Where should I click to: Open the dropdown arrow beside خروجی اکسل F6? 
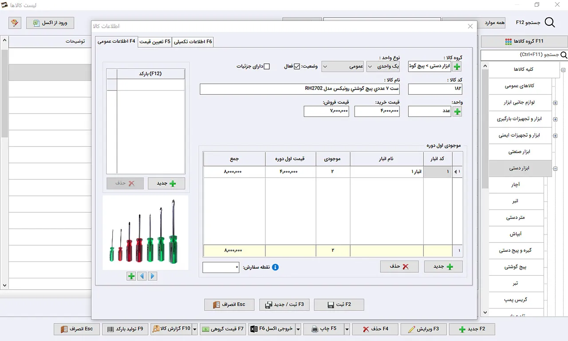point(298,329)
